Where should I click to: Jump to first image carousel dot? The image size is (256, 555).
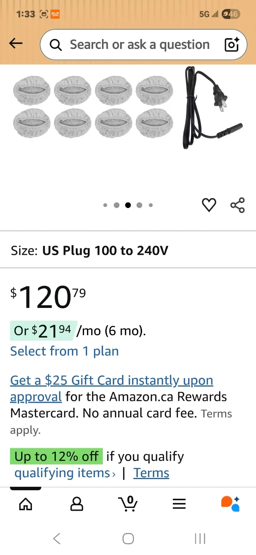tap(105, 205)
